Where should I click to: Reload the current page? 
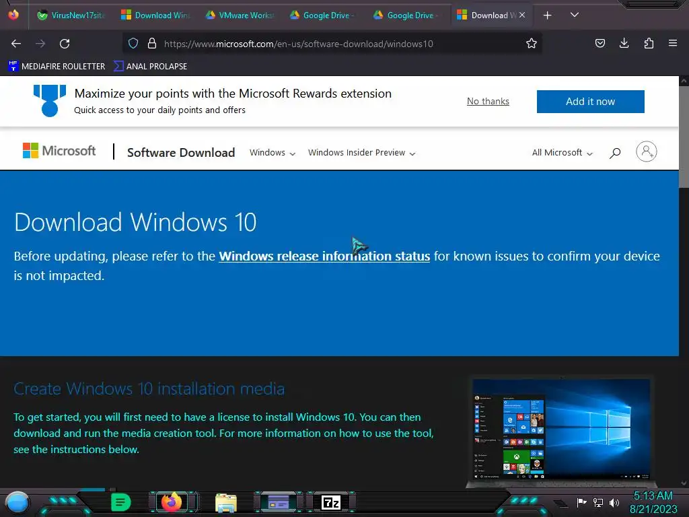pyautogui.click(x=65, y=44)
